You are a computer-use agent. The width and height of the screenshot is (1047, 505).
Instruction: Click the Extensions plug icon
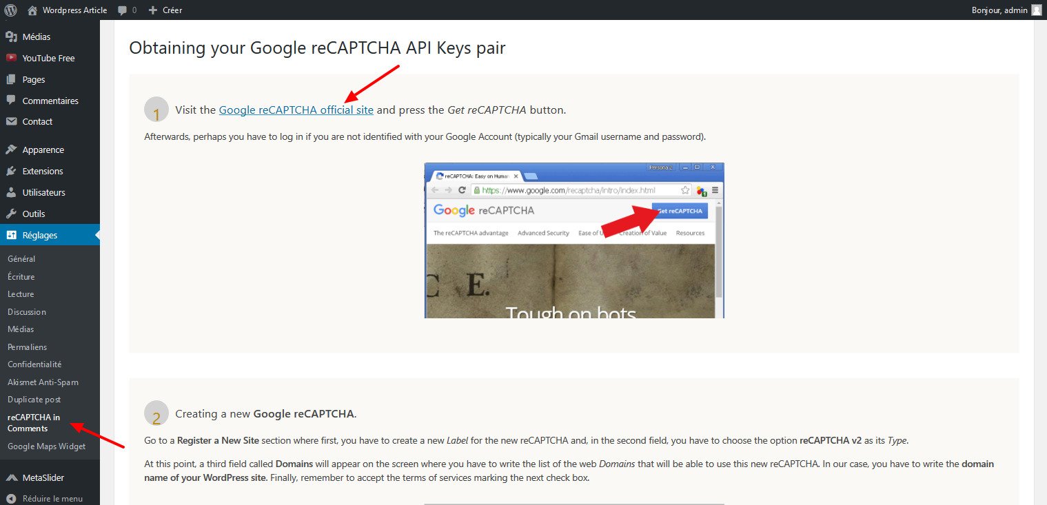pyautogui.click(x=11, y=171)
